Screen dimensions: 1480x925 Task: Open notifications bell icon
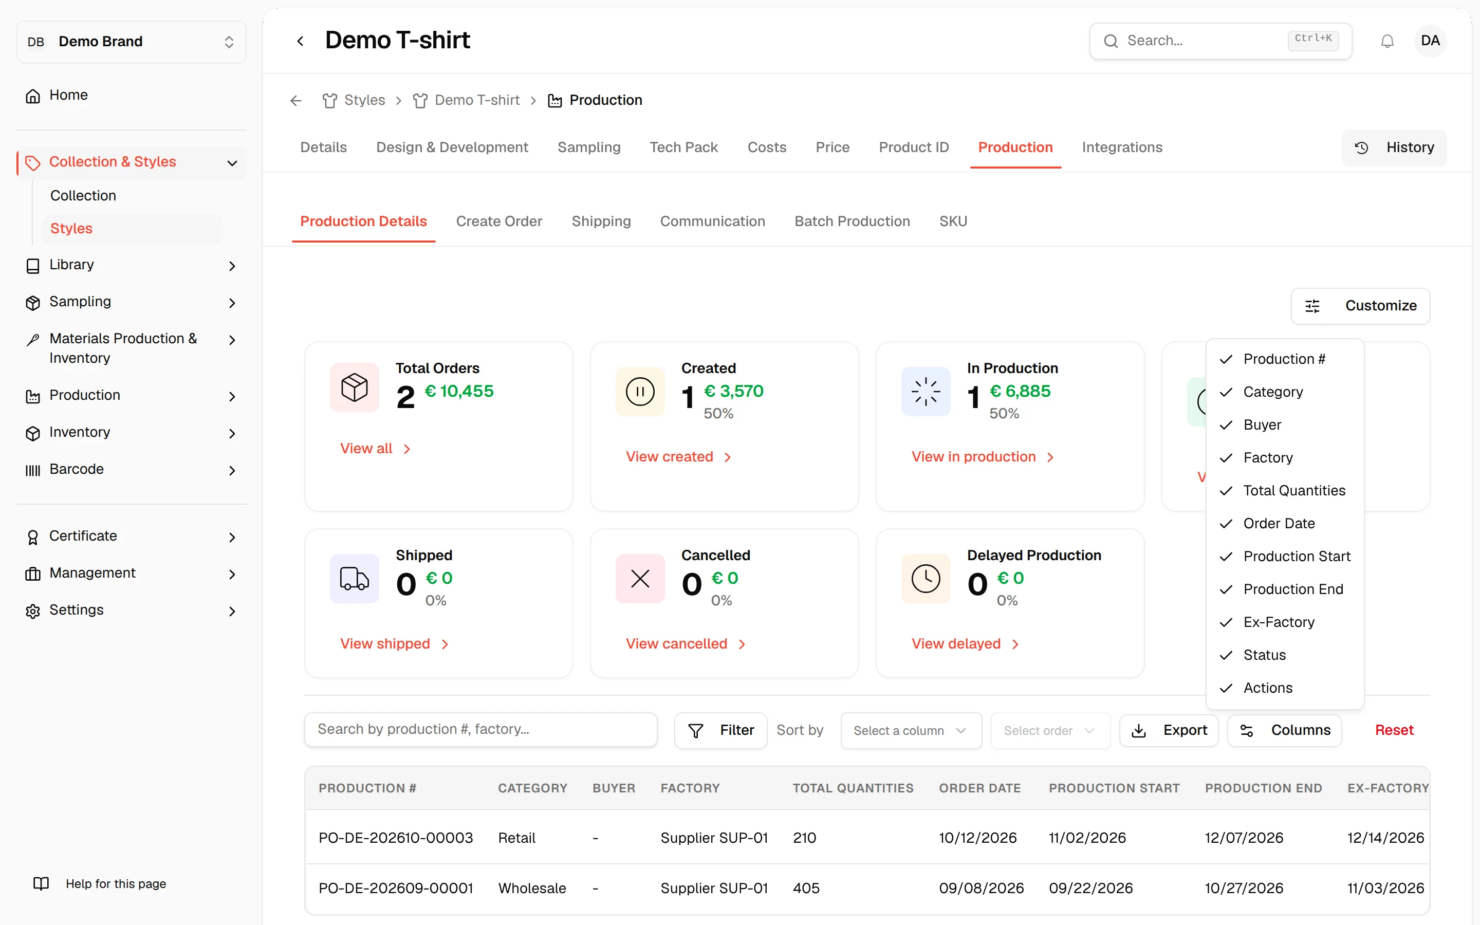1387,41
